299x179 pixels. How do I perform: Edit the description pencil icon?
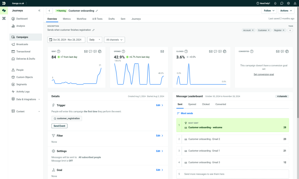point(94,30)
